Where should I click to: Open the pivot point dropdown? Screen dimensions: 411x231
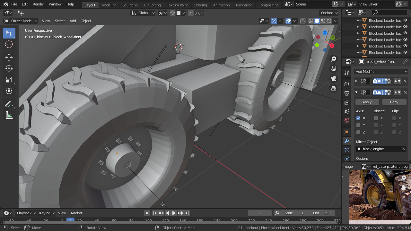pos(162,13)
